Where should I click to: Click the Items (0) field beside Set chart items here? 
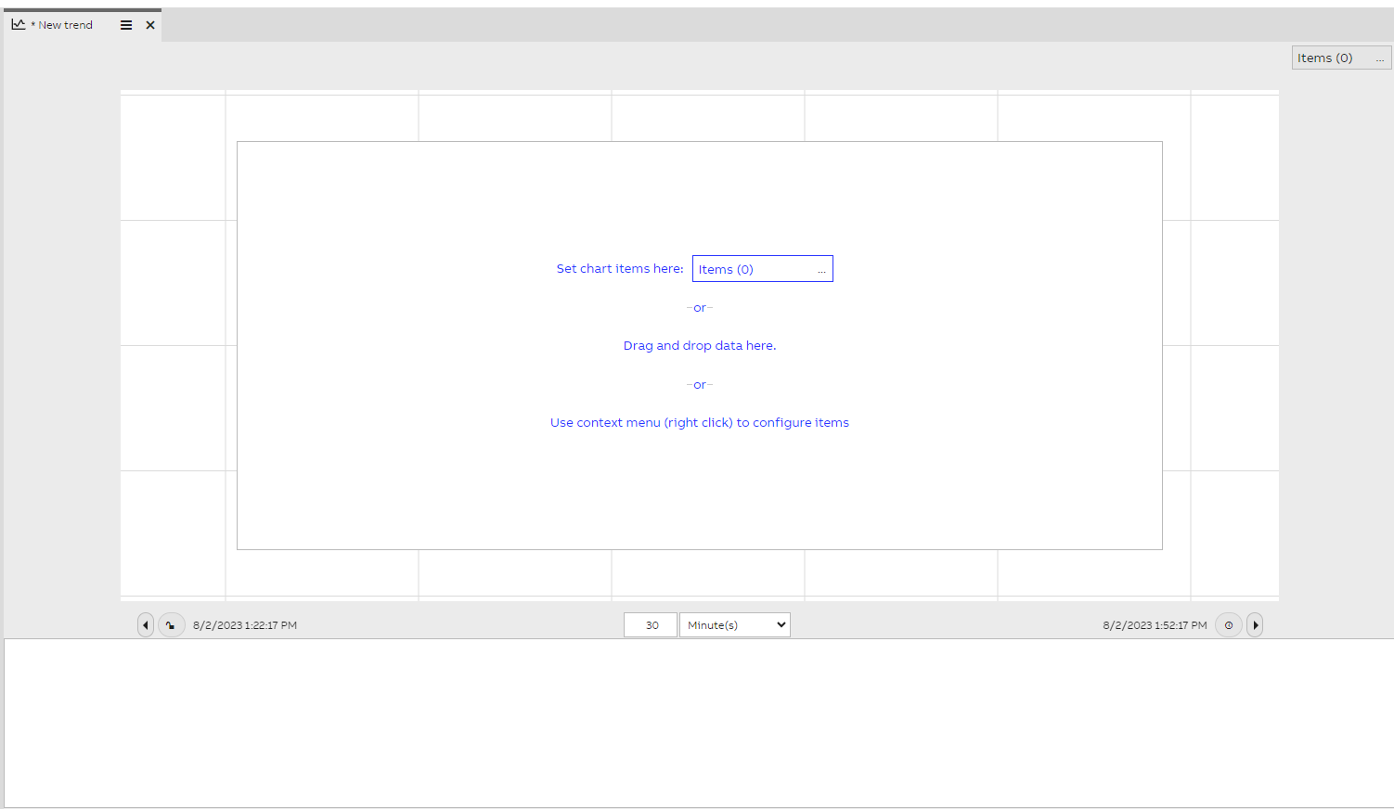pos(742,268)
